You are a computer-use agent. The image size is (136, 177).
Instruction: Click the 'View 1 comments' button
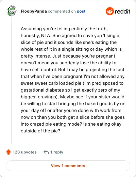pos(68,166)
